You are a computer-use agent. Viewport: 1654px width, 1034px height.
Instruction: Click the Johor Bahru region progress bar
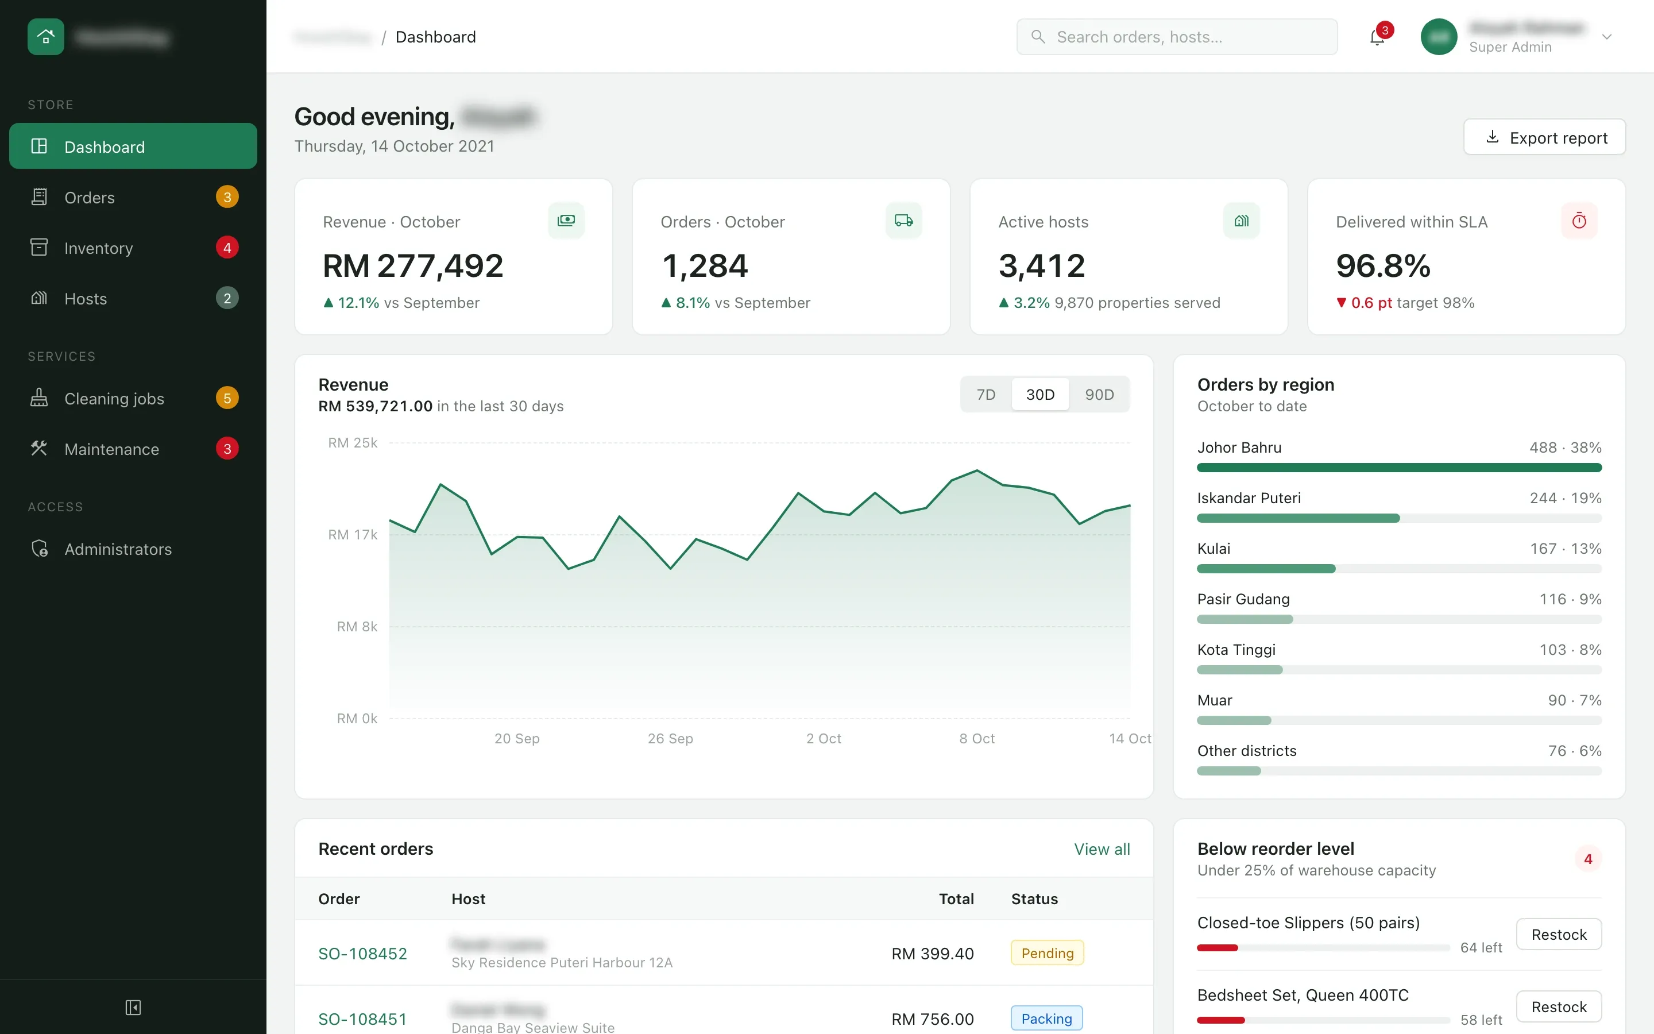pyautogui.click(x=1399, y=468)
